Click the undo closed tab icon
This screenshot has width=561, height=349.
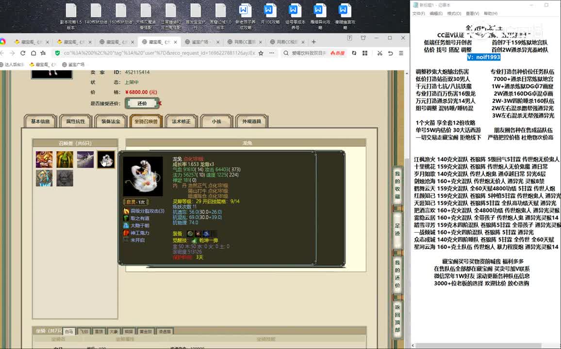390,53
